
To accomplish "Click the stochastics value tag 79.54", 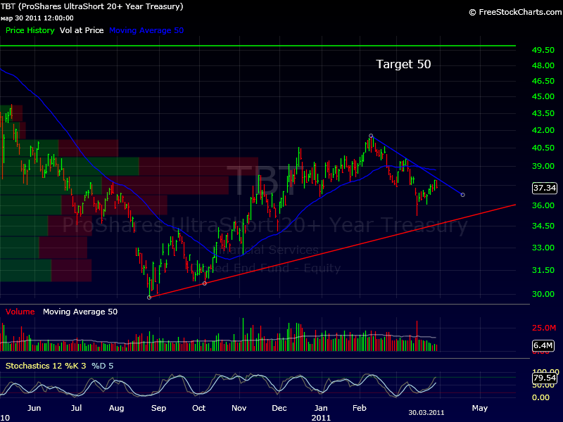I will point(545,378).
